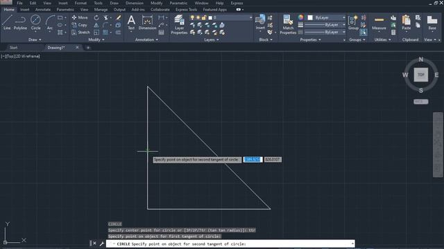Click the Table icon in Annotation panel
Screen dimensions: 444x249
pos(161,33)
